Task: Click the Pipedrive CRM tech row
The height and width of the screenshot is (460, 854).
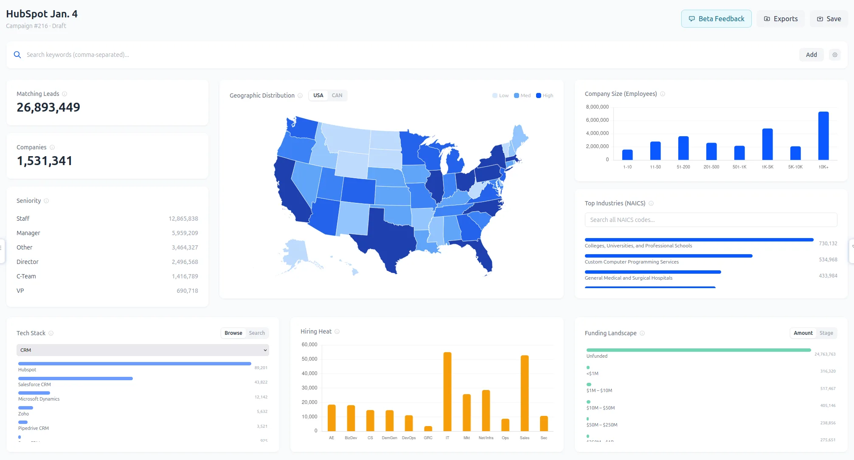Action: pos(143,426)
